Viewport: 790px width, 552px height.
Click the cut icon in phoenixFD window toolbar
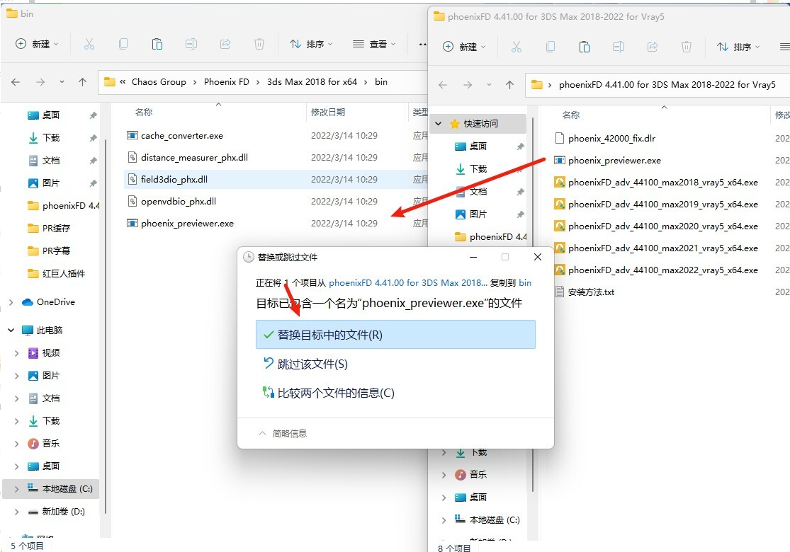click(x=517, y=47)
